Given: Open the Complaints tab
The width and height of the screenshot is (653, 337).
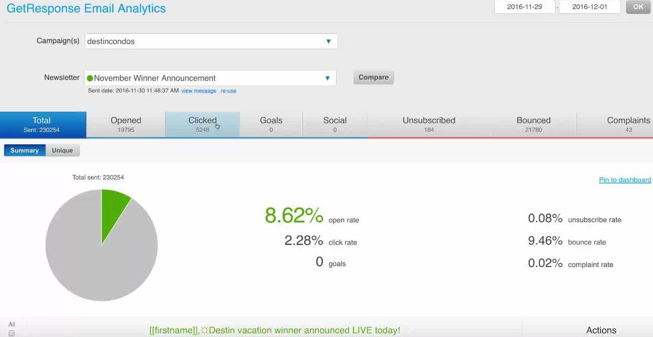Looking at the screenshot, I should pos(615,125).
